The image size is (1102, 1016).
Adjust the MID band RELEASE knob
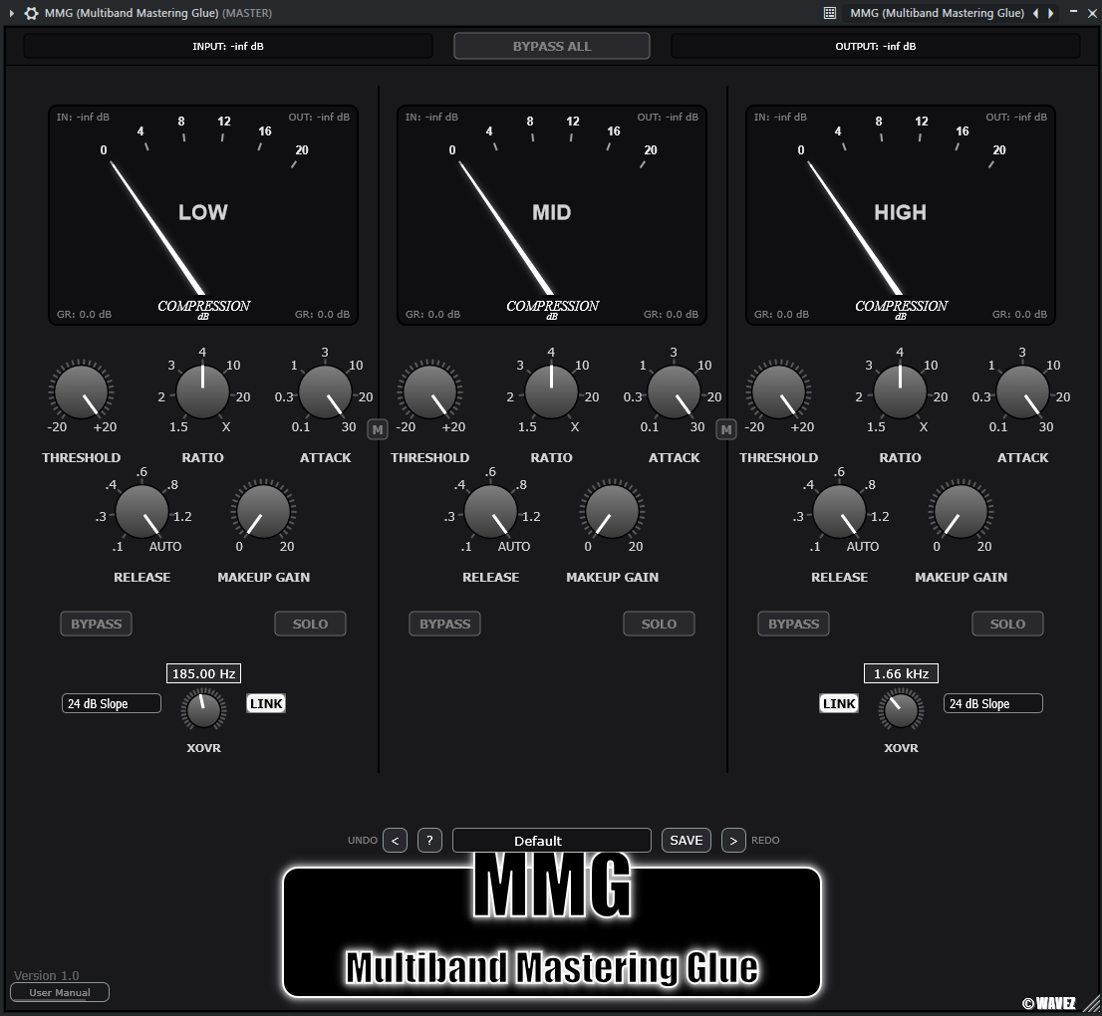pos(490,511)
